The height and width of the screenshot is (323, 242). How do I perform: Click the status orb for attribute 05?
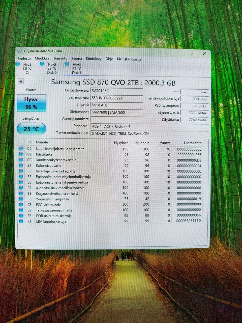point(21,149)
